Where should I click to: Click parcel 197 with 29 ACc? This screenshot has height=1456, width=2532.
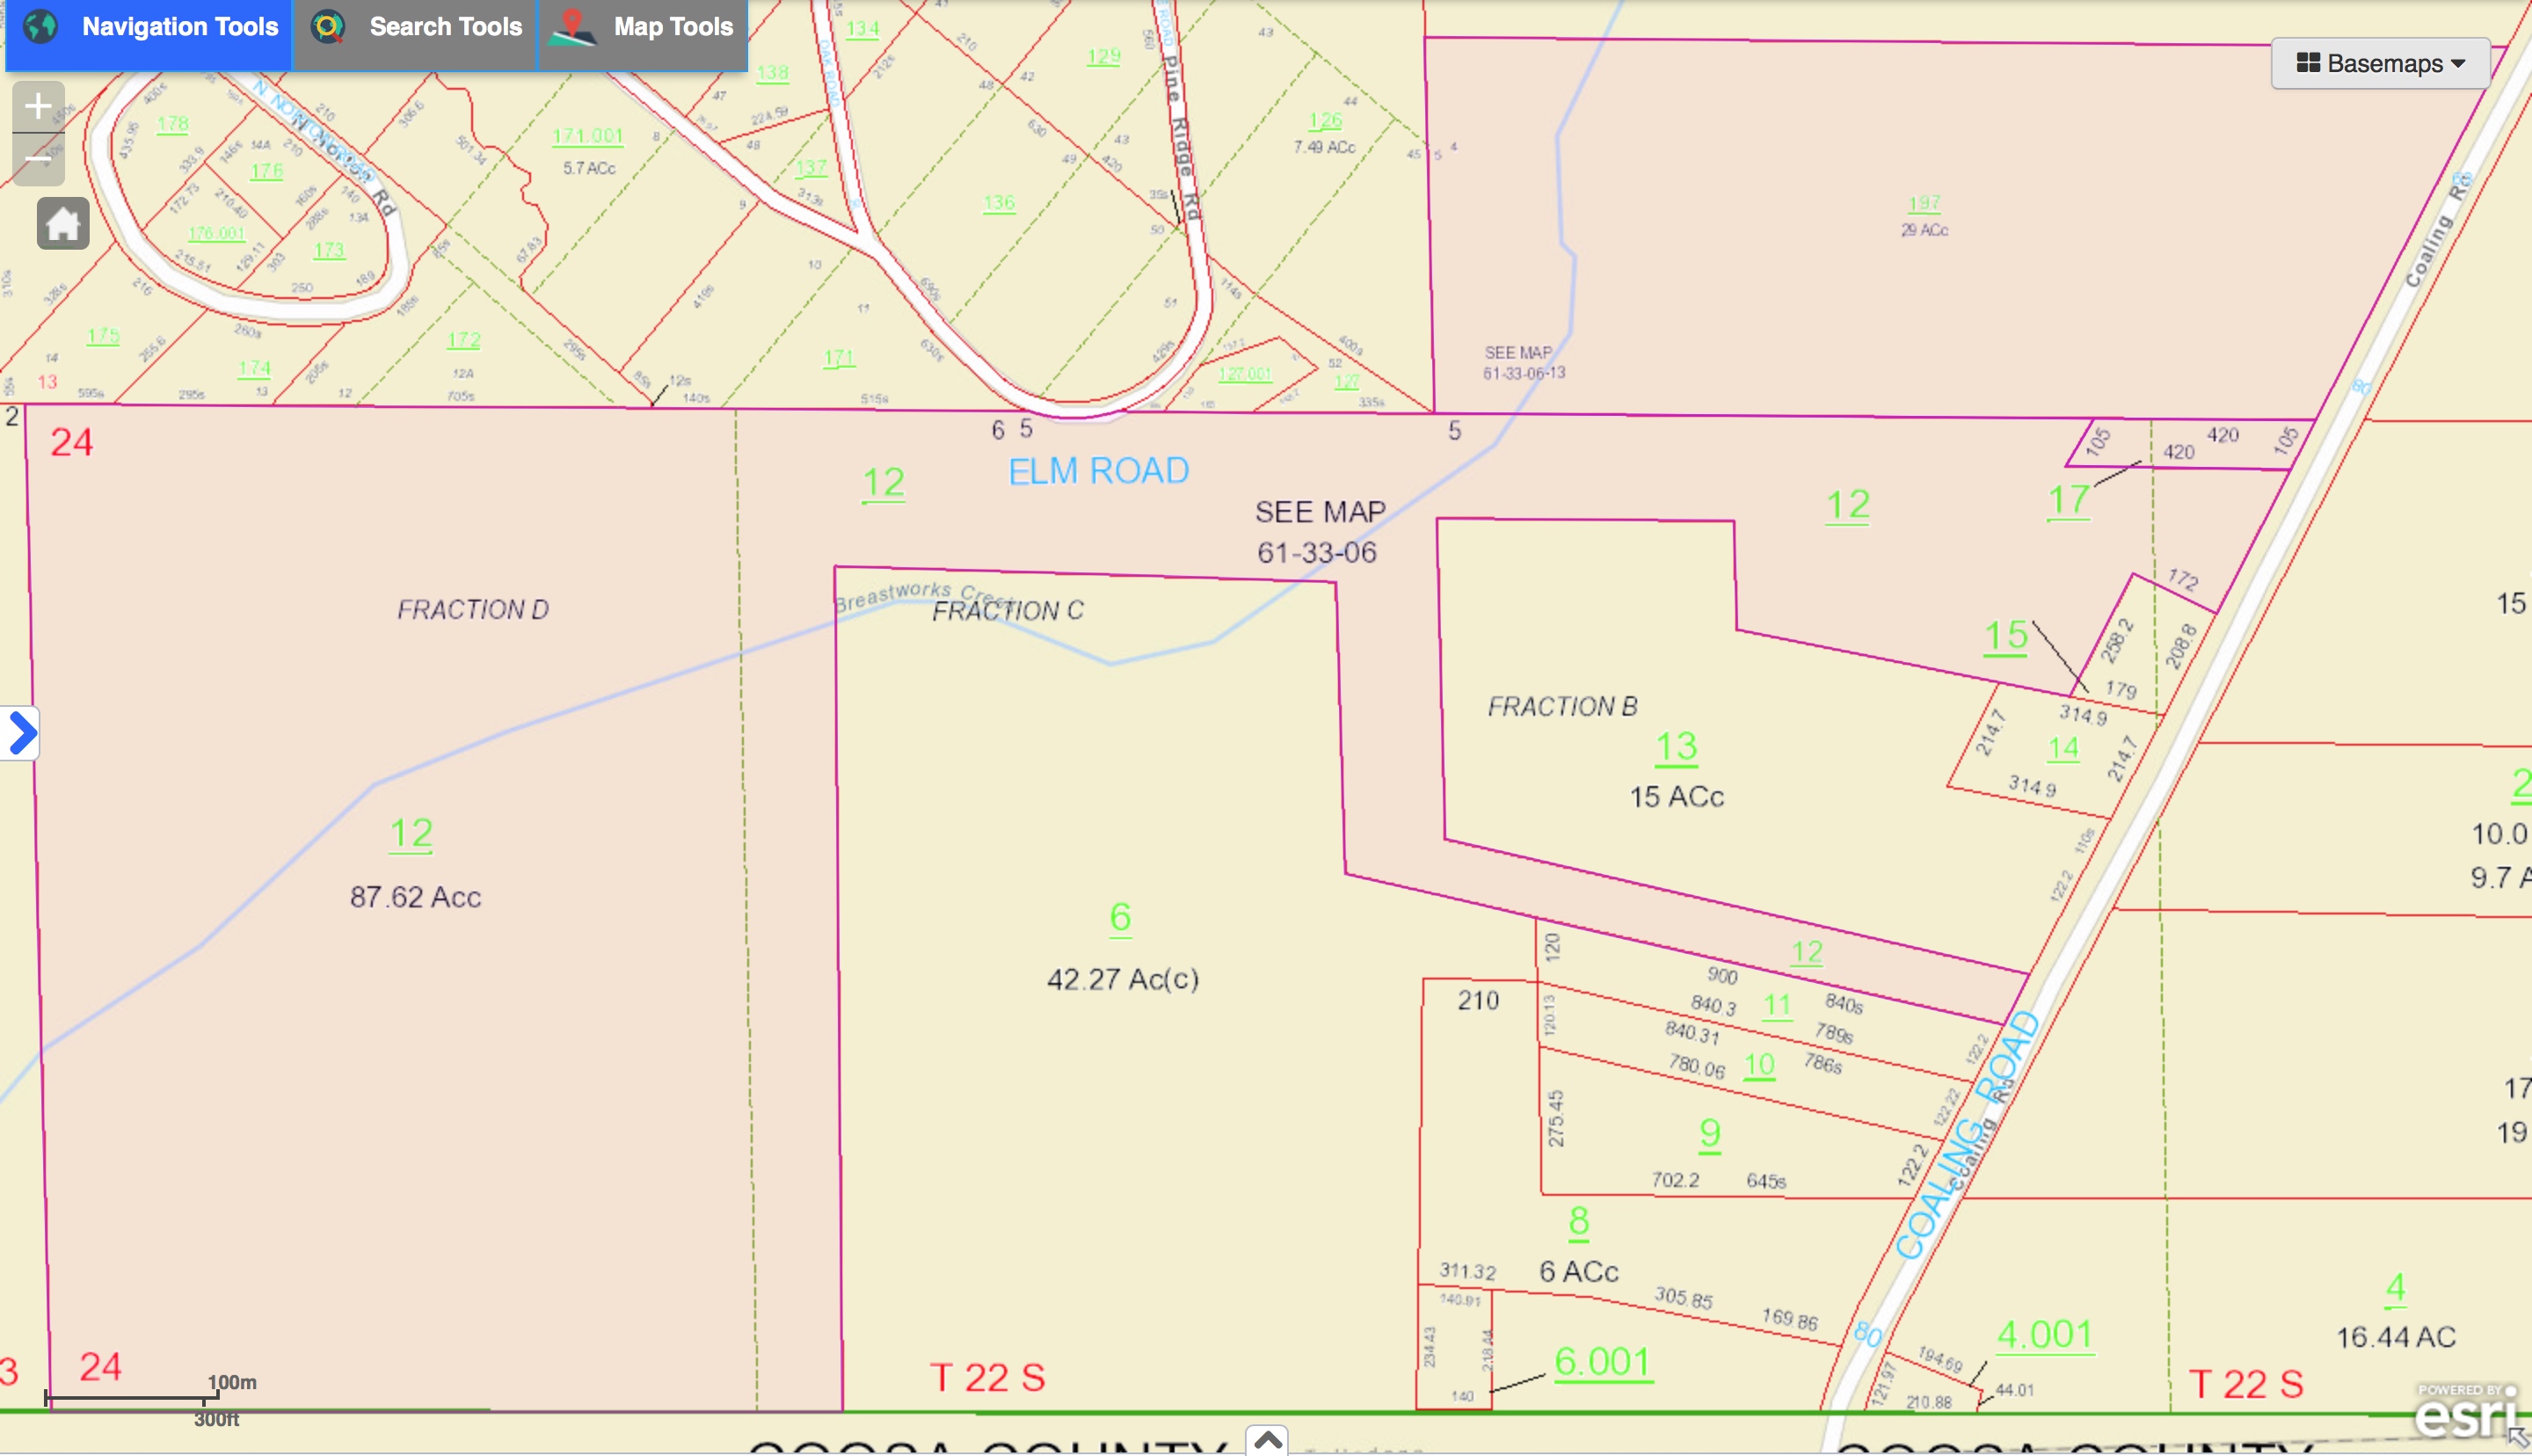pos(1924,204)
